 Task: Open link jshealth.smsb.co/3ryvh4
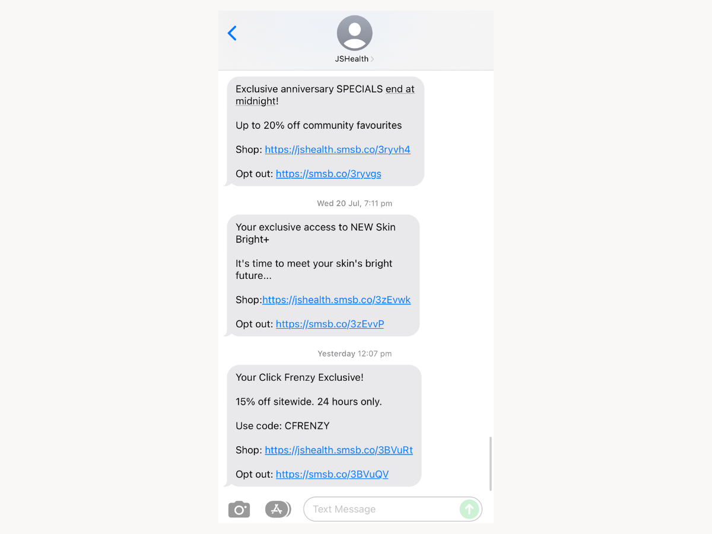(x=338, y=150)
